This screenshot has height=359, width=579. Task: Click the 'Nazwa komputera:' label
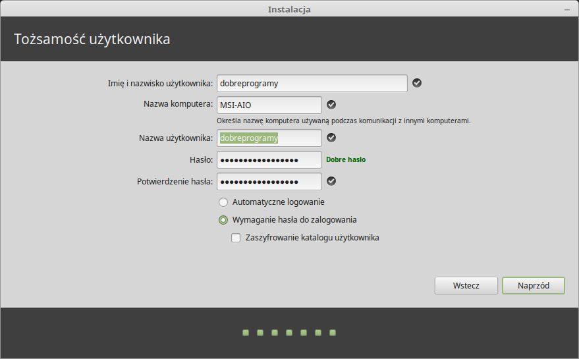pyautogui.click(x=178, y=104)
